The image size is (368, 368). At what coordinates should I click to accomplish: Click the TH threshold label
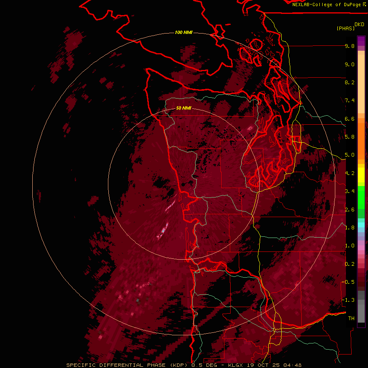click(x=351, y=319)
